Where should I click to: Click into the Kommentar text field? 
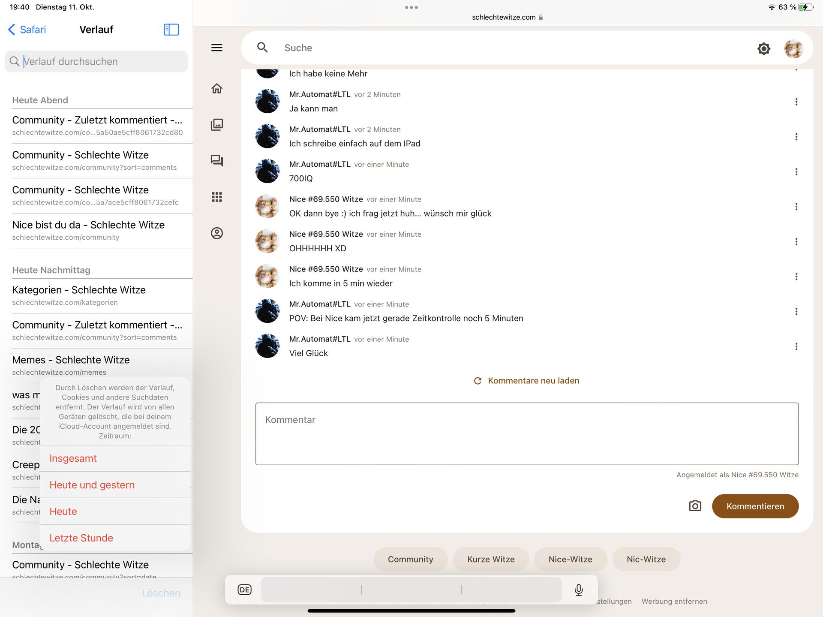point(526,433)
